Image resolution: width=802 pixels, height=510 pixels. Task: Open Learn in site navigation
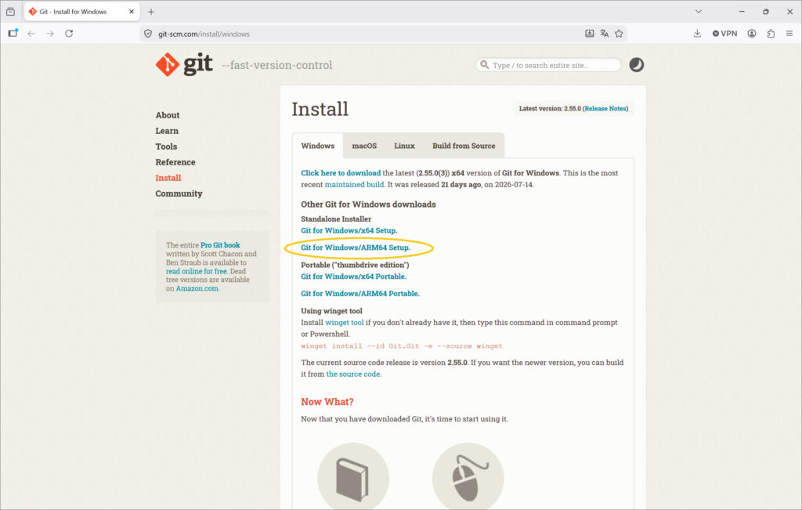tap(167, 131)
